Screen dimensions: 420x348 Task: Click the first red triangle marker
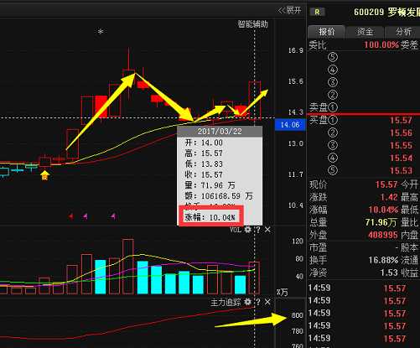pos(71,216)
